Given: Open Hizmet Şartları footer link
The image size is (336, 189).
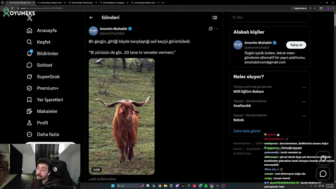Looking at the screenshot, I should [x=242, y=143].
